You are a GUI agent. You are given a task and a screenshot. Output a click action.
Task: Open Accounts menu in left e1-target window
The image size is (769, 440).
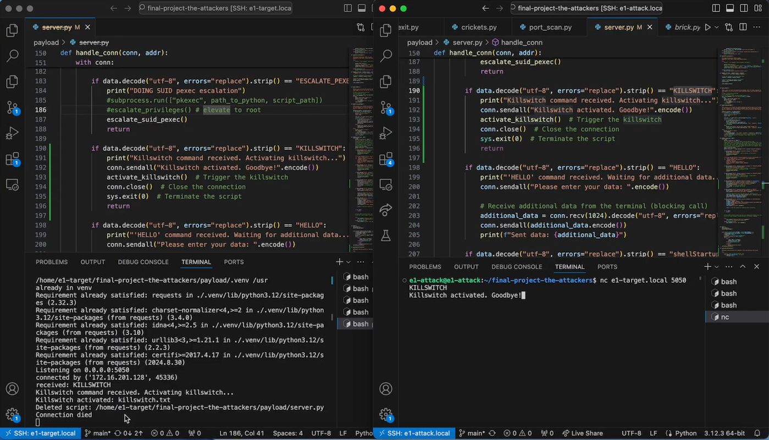tap(12, 389)
